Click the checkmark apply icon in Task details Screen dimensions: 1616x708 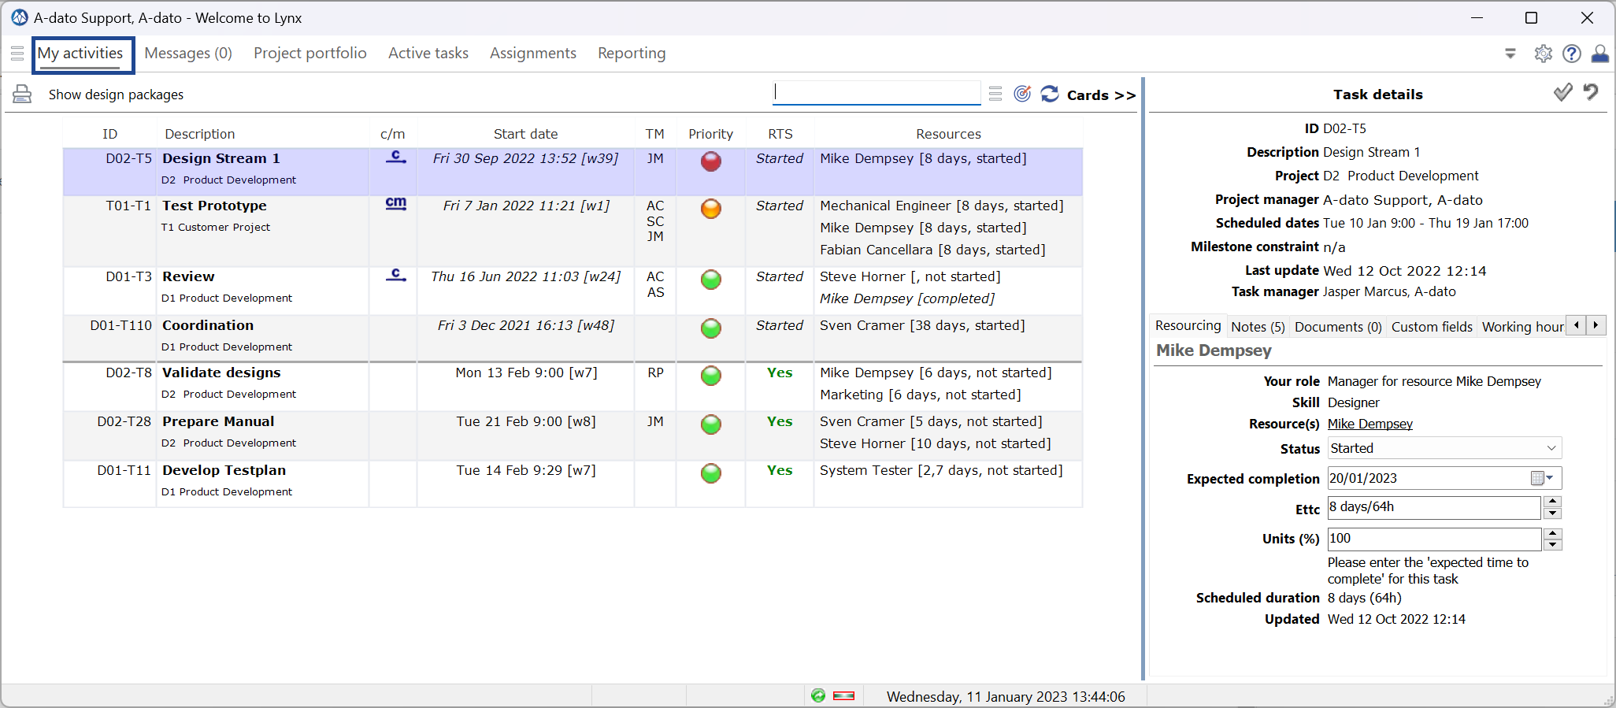click(x=1563, y=92)
